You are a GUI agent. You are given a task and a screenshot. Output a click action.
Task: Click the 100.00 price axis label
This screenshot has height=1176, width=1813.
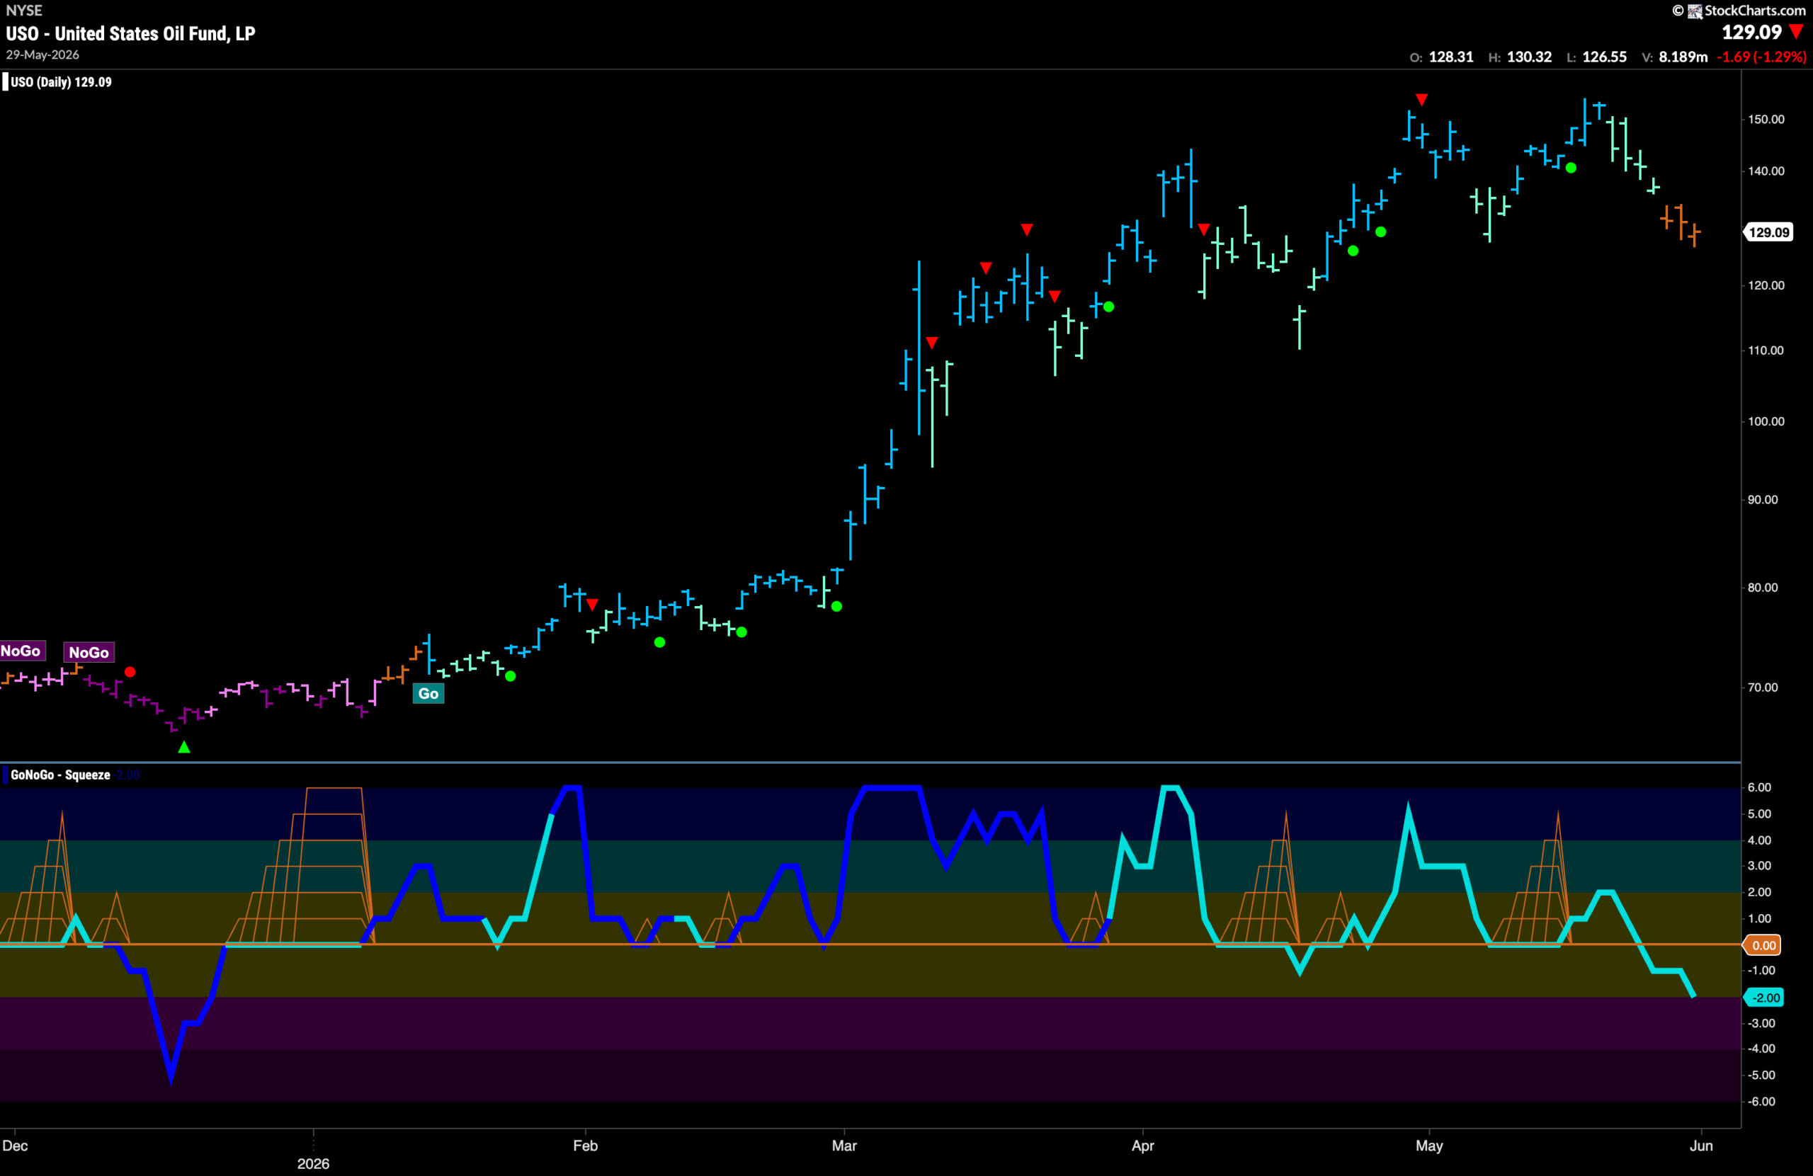coord(1766,422)
